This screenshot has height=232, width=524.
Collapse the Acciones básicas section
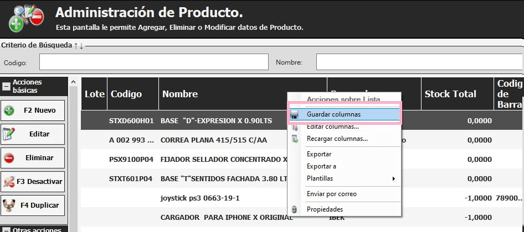[6, 86]
